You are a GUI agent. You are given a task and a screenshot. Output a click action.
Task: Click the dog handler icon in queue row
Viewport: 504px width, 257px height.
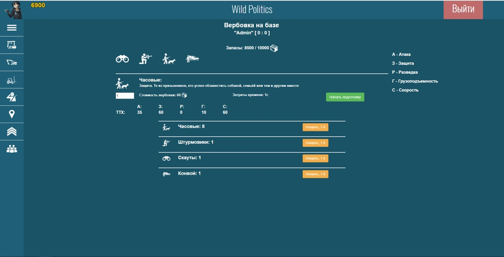click(166, 127)
